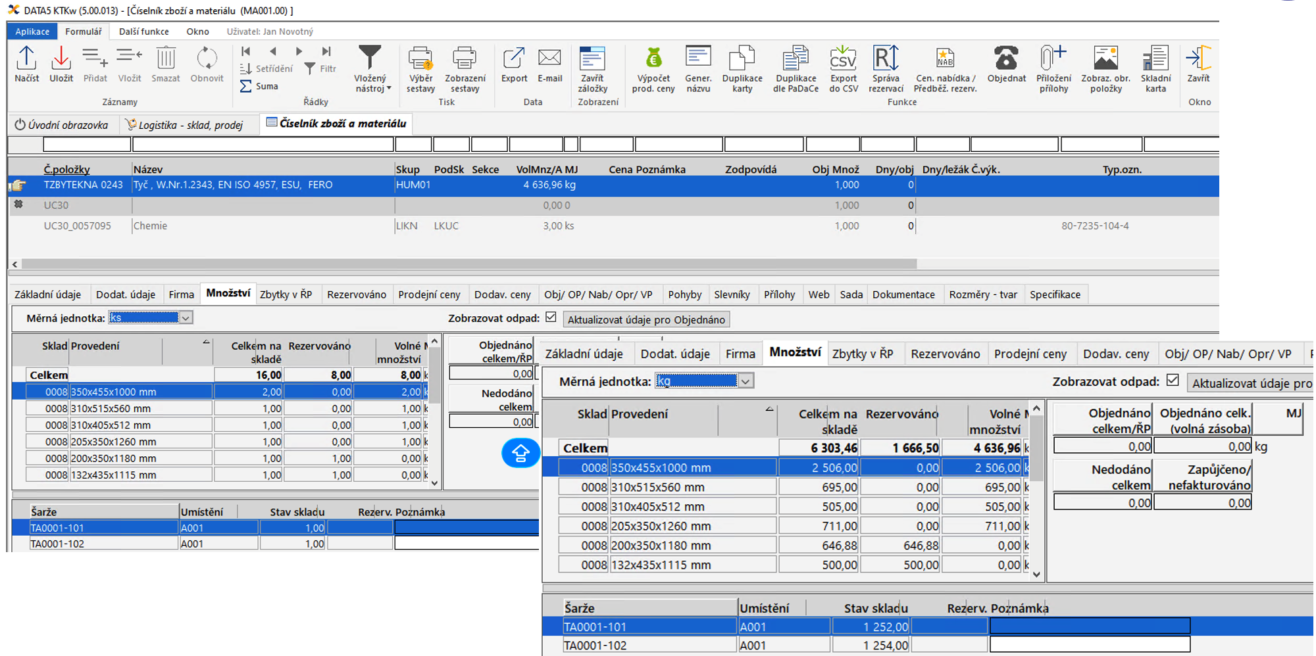Click the Duplikace karty icon
The image size is (1316, 656).
[742, 59]
